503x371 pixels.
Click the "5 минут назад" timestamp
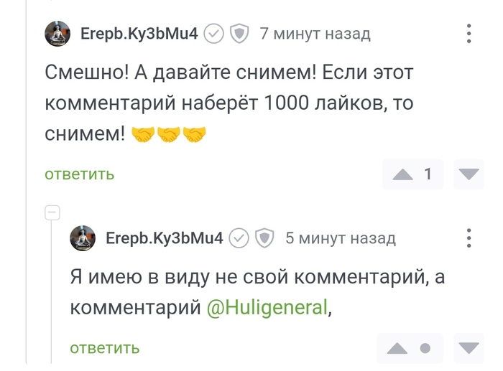pyautogui.click(x=340, y=238)
